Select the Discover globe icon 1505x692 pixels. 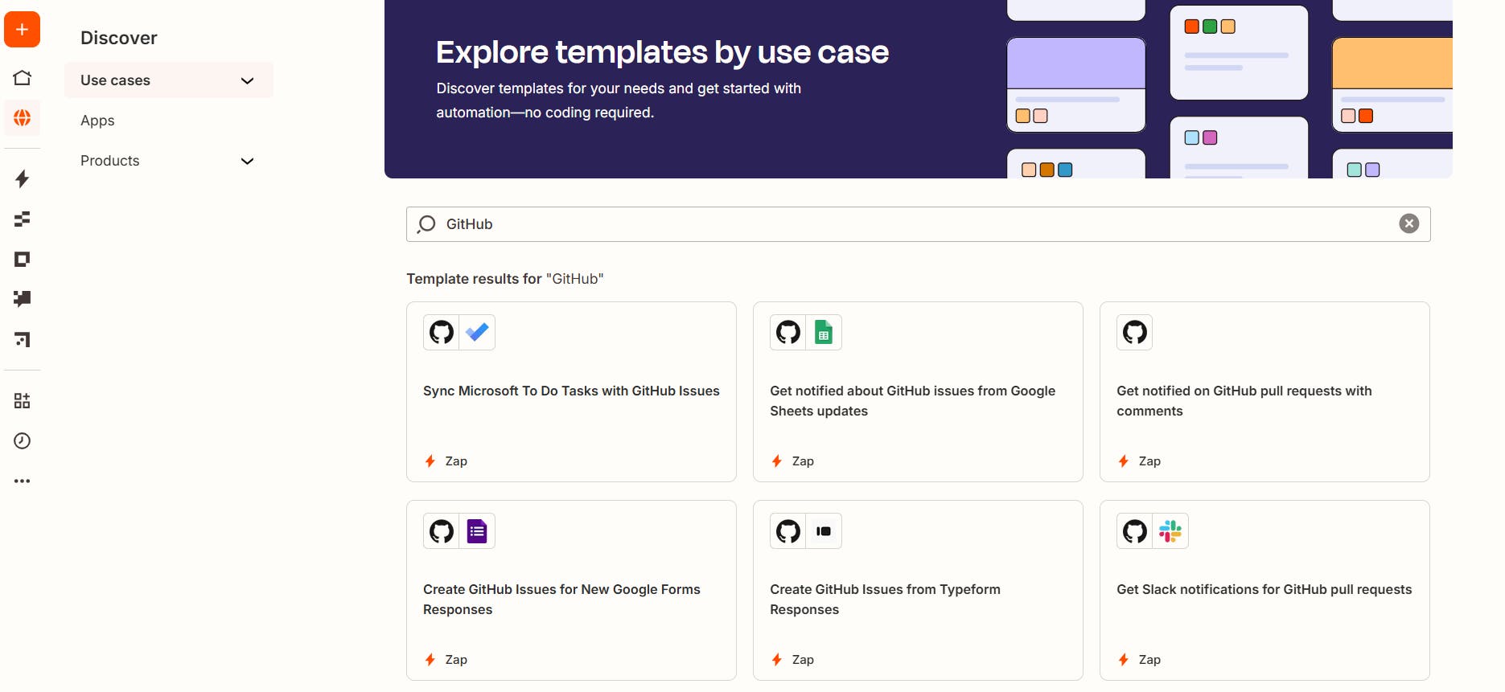click(x=22, y=118)
